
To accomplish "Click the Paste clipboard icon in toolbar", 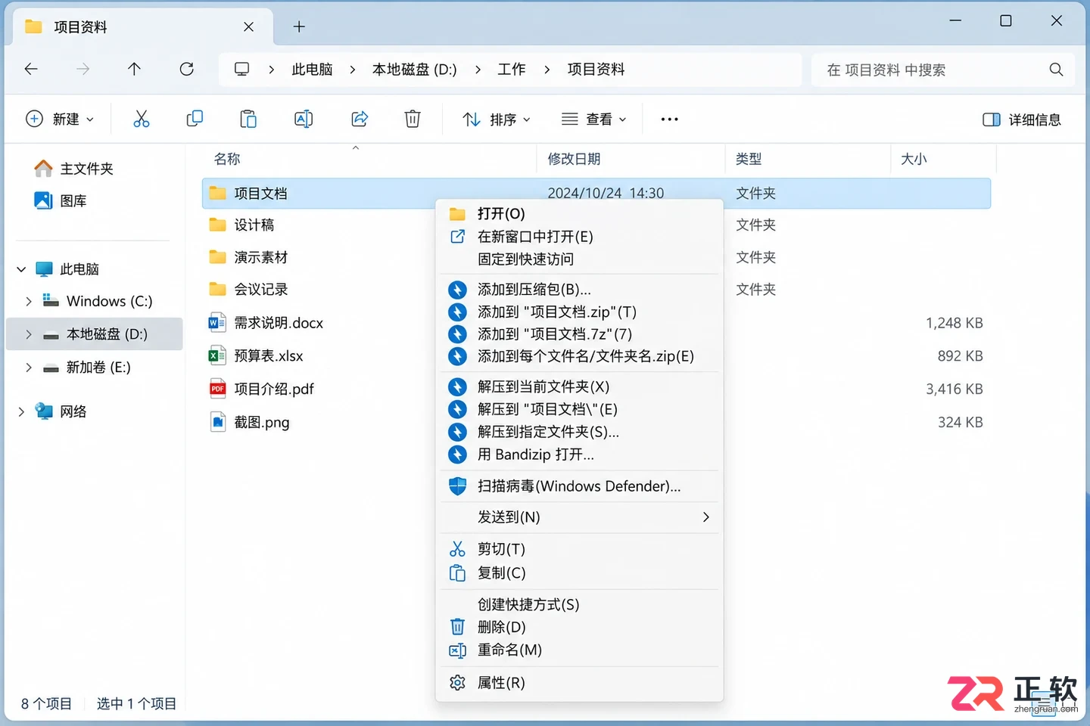I will click(248, 119).
